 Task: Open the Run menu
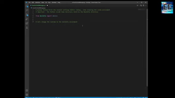tap(49, 2)
